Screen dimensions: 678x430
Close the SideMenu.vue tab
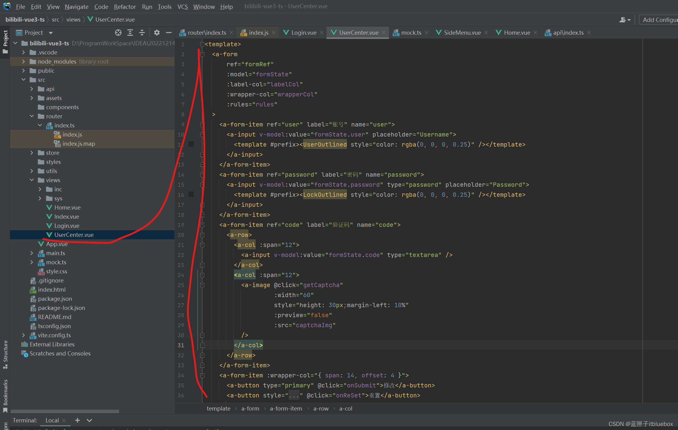[486, 33]
